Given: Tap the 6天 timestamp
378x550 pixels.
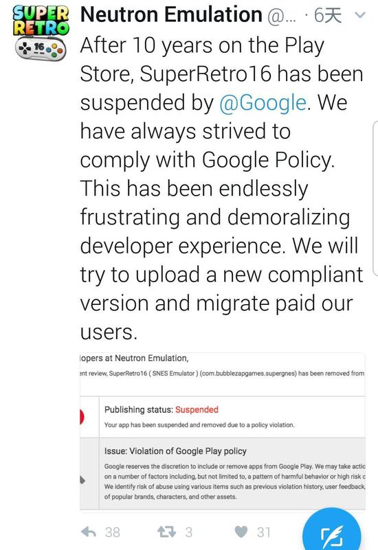Looking at the screenshot, I should pos(327,15).
